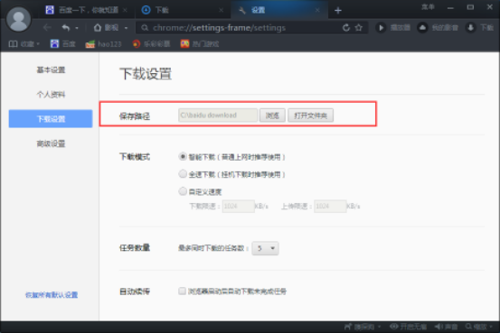Click the home house icon
500x333 pixels.
click(98, 28)
